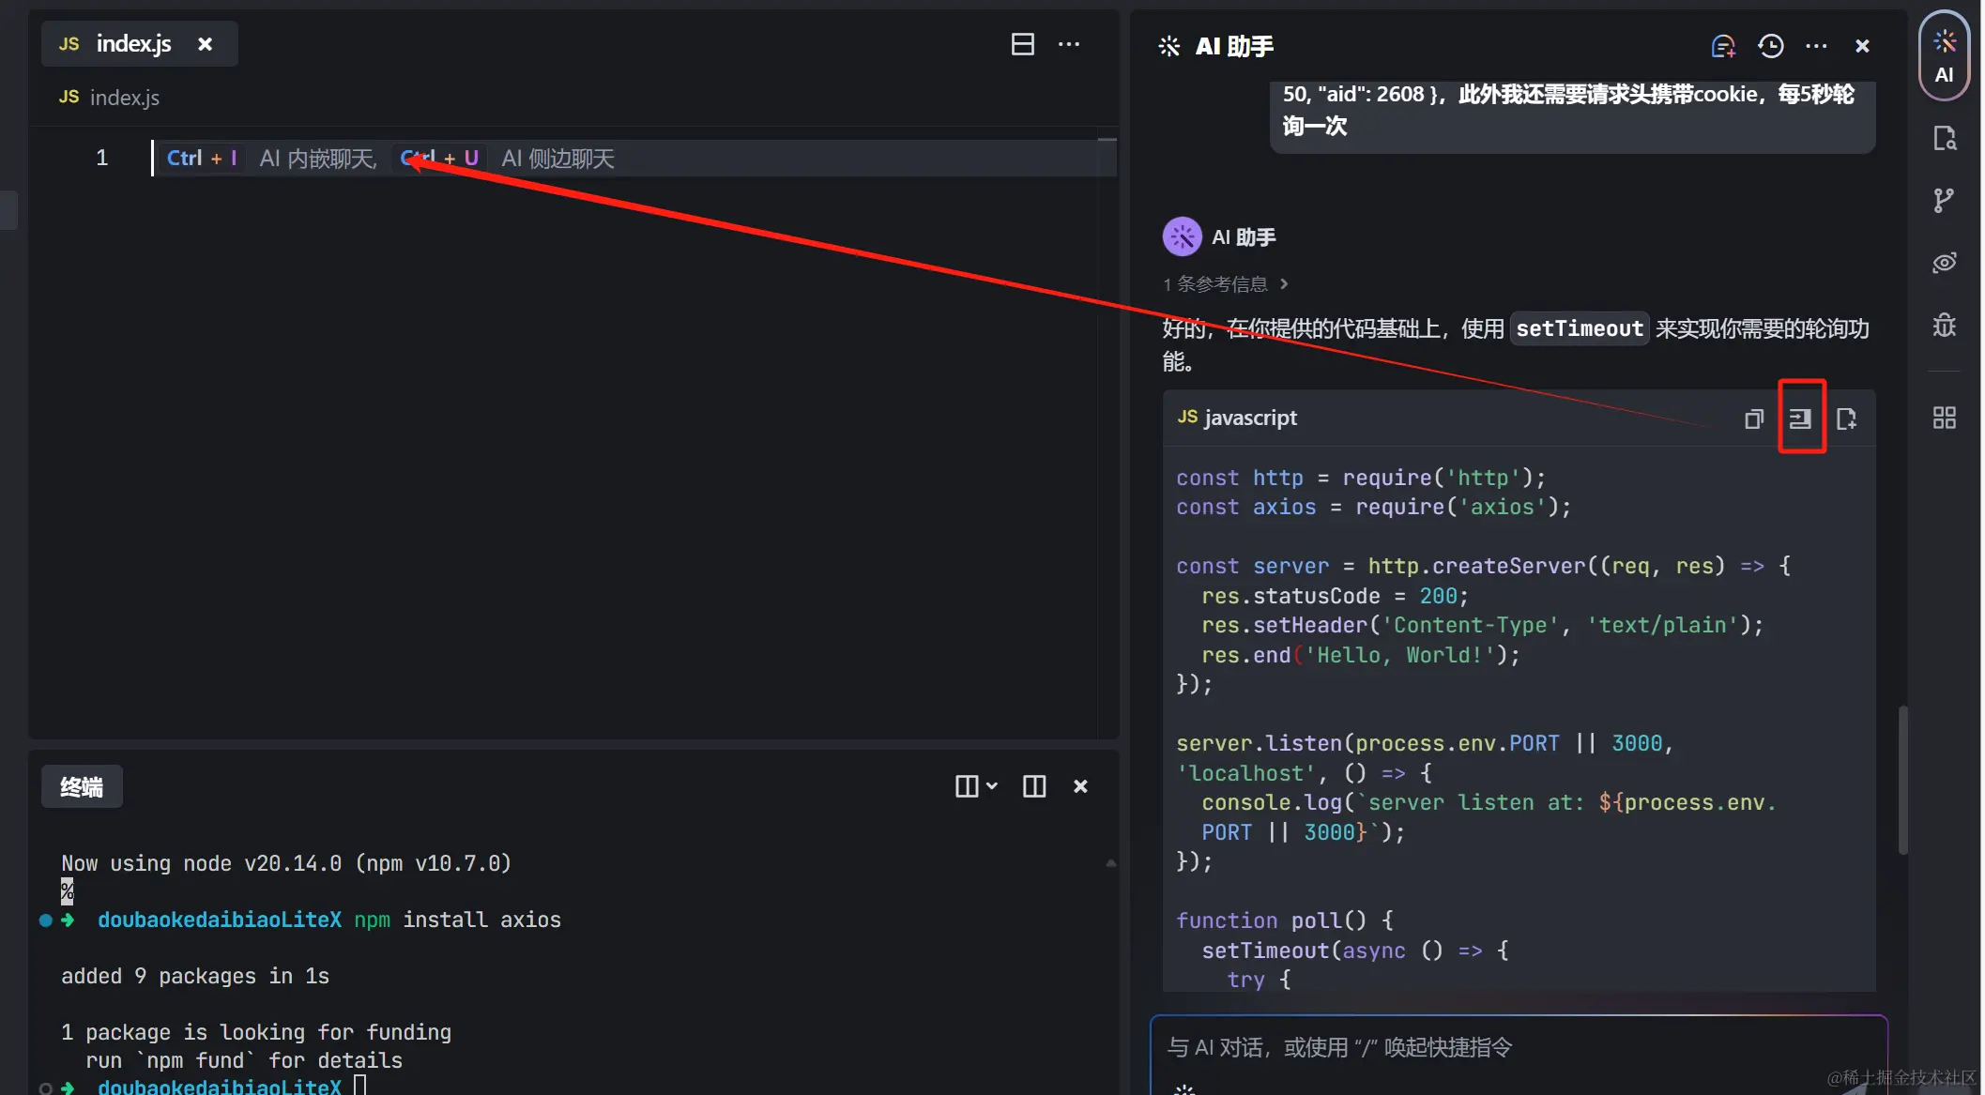
Task: Open the file search icon in sidebar
Action: (1944, 139)
